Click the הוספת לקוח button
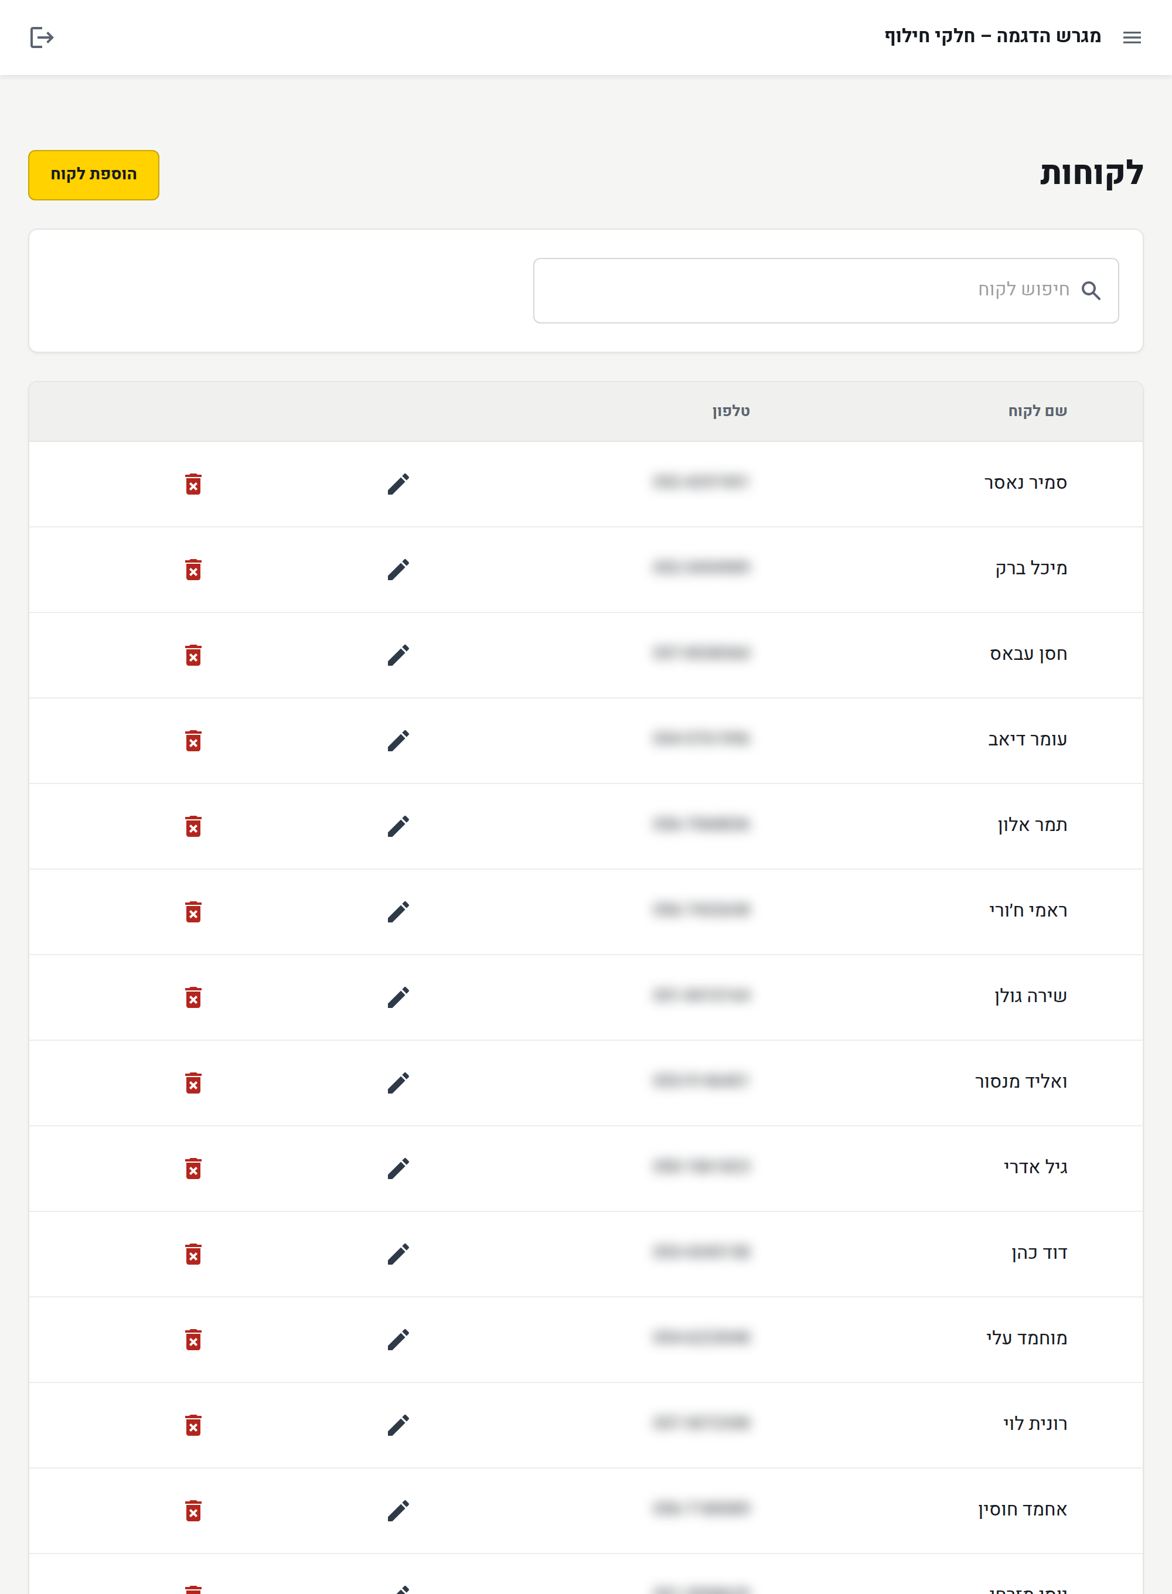This screenshot has width=1172, height=1594. [94, 175]
